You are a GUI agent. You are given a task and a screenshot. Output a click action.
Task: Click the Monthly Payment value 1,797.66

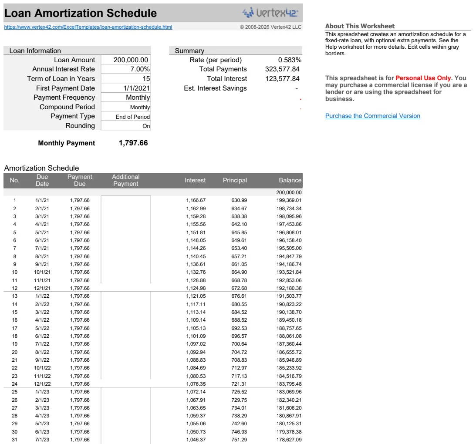133,143
